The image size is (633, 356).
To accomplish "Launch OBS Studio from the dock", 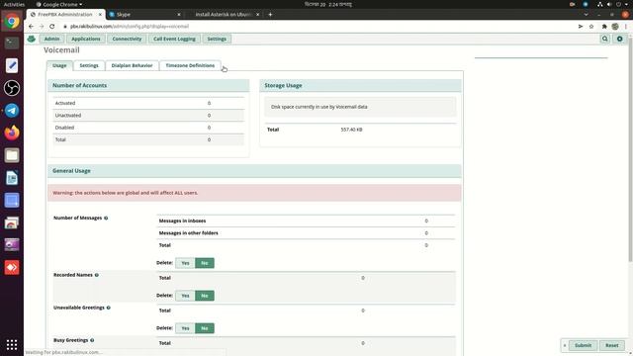I will 12,88.
